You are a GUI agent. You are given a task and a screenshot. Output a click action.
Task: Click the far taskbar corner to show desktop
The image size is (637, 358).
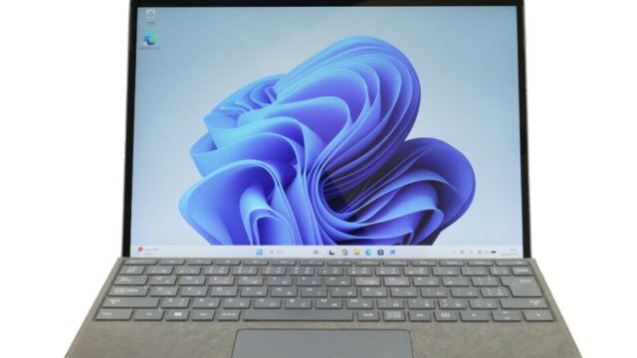(523, 252)
